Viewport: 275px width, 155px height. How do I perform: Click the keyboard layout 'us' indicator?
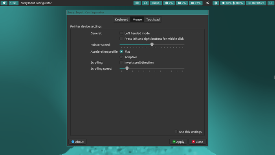(x=156, y=3)
